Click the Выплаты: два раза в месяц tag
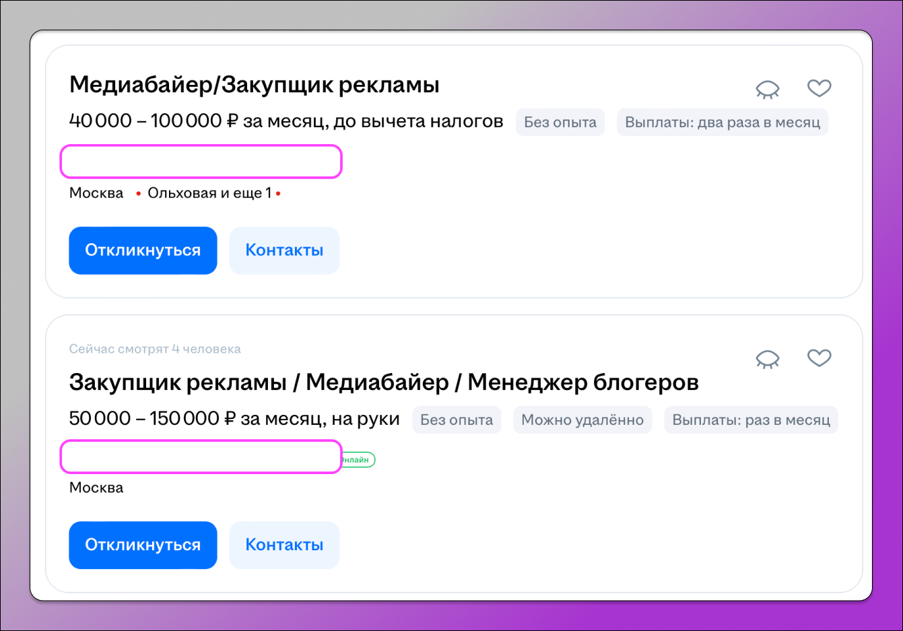The height and width of the screenshot is (631, 903). tap(722, 122)
